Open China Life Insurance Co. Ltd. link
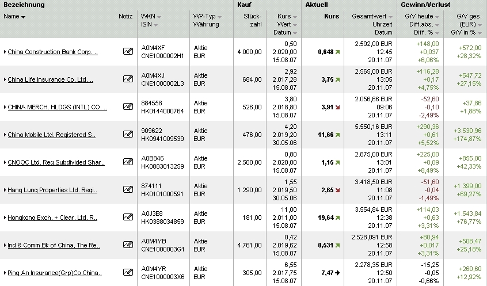 click(50, 80)
